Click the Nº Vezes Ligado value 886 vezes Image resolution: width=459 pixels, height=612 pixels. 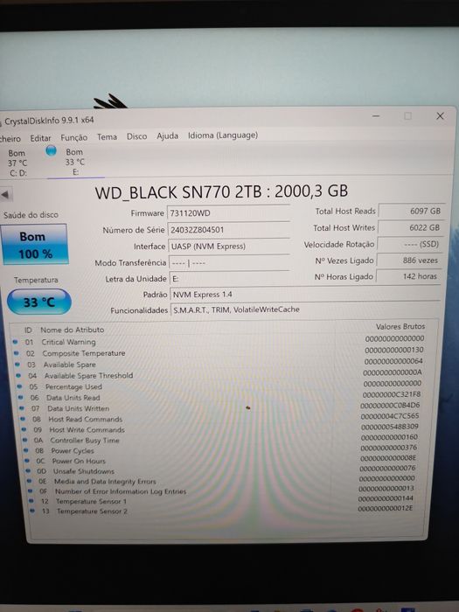pos(409,261)
